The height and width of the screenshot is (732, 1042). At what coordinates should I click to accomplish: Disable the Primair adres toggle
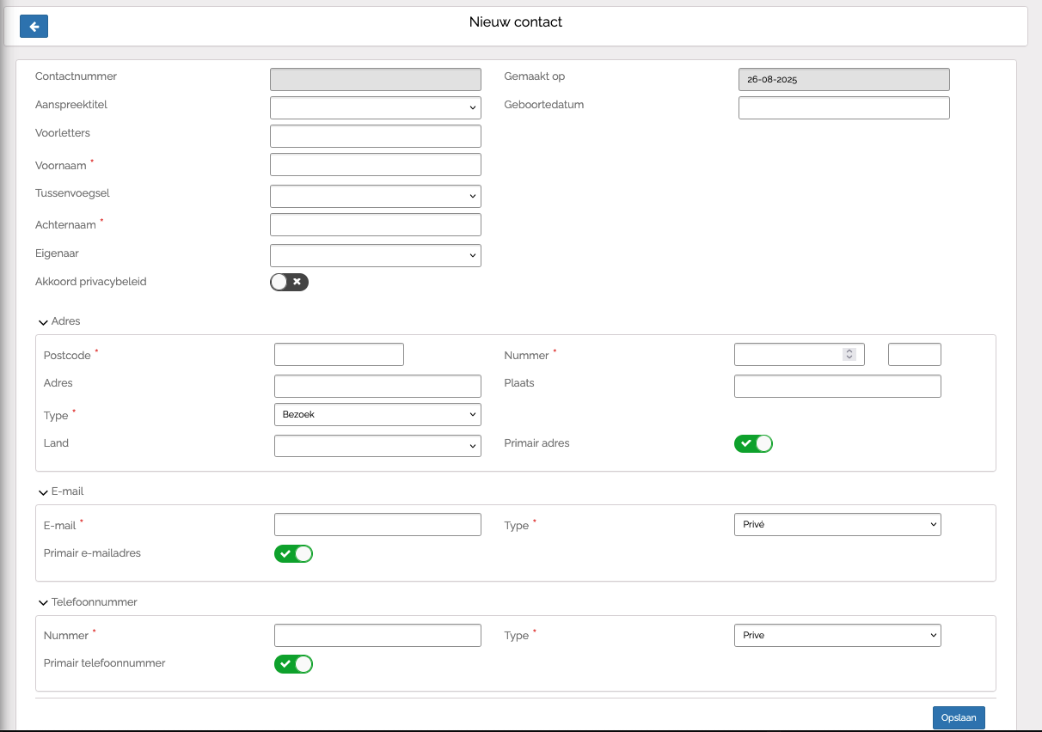(753, 443)
